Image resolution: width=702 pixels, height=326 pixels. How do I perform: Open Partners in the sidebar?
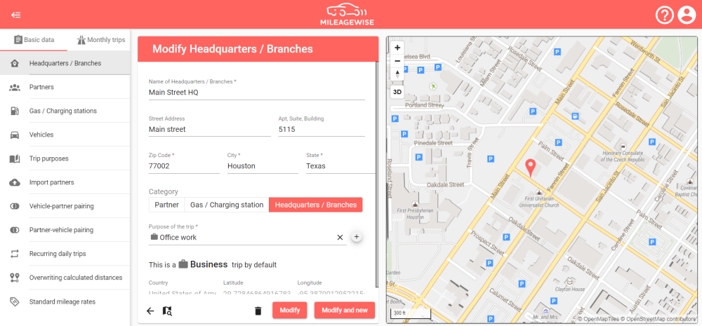click(65, 87)
